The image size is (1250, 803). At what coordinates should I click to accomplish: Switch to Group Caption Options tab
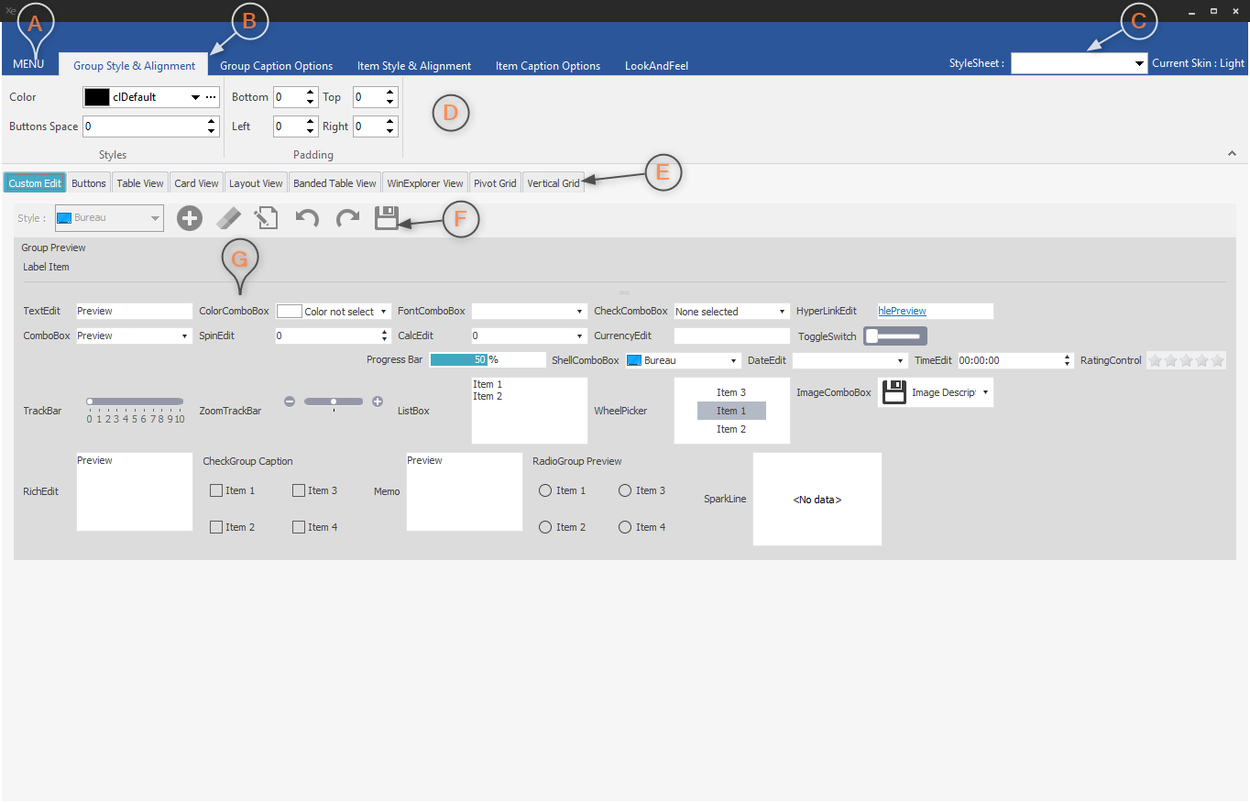pos(276,66)
